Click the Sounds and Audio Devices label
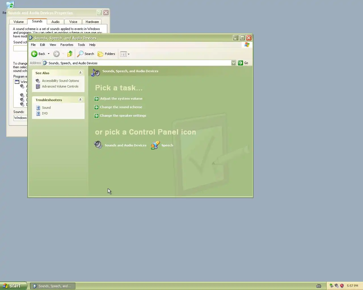The height and width of the screenshot is (290, 363). (125, 145)
